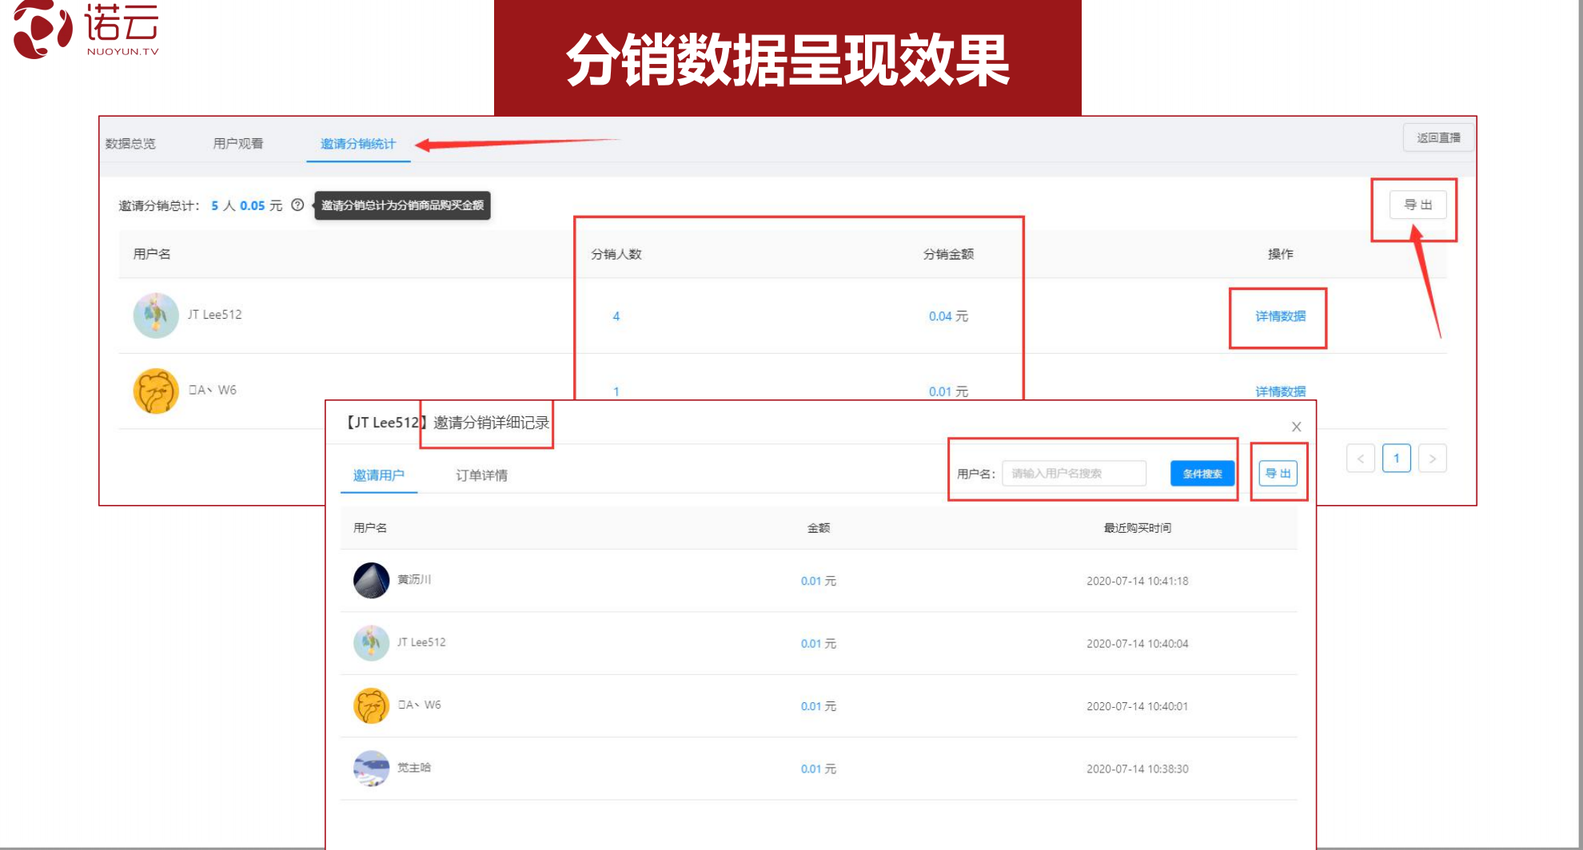Open the 订单详情 tab in the dialog
The height and width of the screenshot is (850, 1583).
[483, 475]
